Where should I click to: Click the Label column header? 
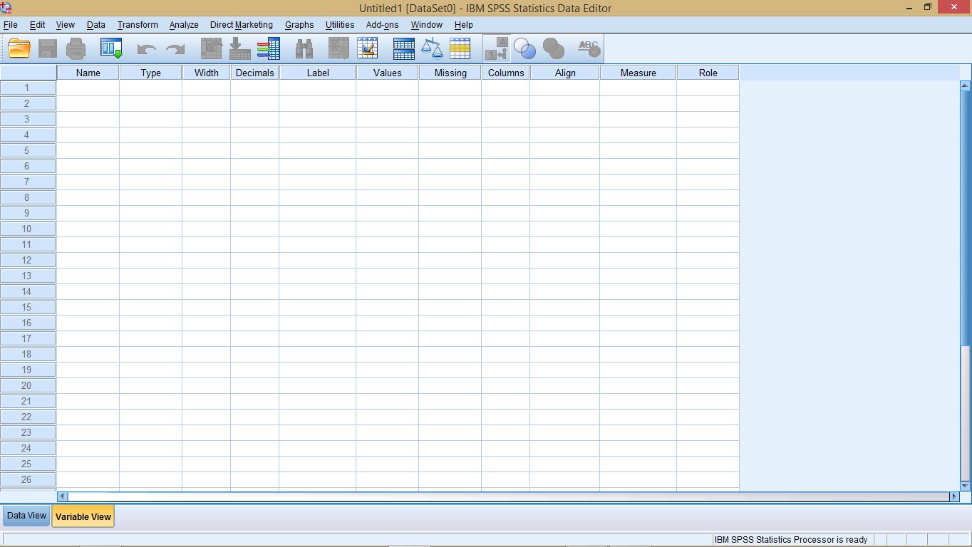coord(318,73)
